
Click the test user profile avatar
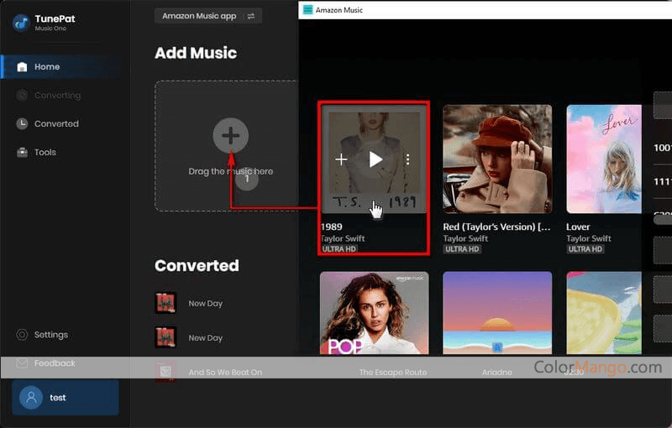coord(30,398)
